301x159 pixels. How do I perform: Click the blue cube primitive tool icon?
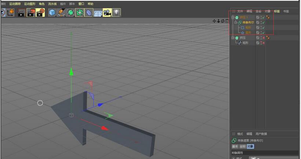(x=52, y=13)
